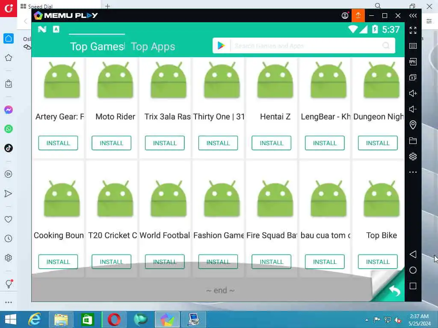Increase volume using the speaker plus icon
Viewport: 438px width, 328px height.
pos(413,93)
